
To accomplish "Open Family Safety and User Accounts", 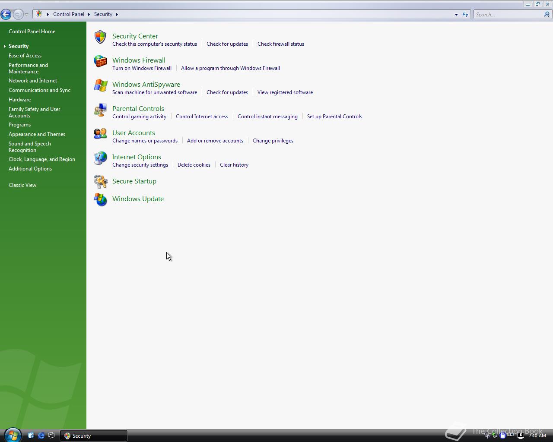I will [35, 112].
